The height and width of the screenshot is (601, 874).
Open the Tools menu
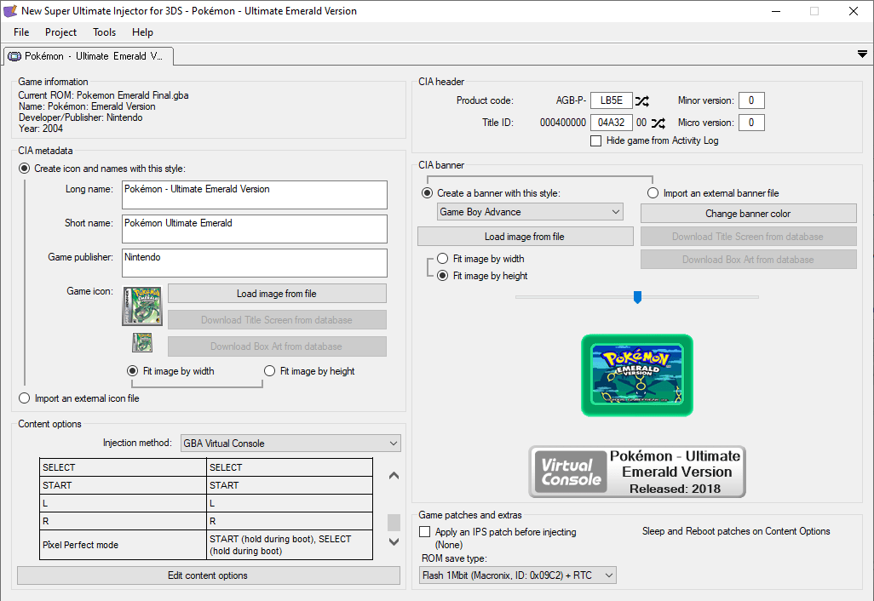pos(104,32)
